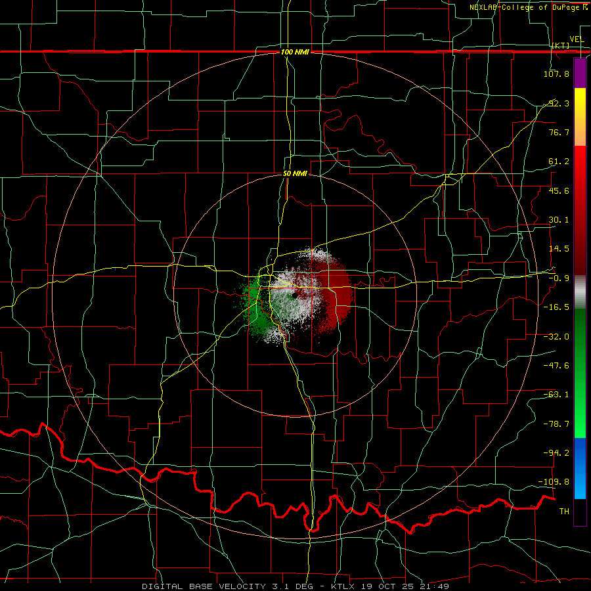Click the 50 NMI range ring label

(295, 173)
